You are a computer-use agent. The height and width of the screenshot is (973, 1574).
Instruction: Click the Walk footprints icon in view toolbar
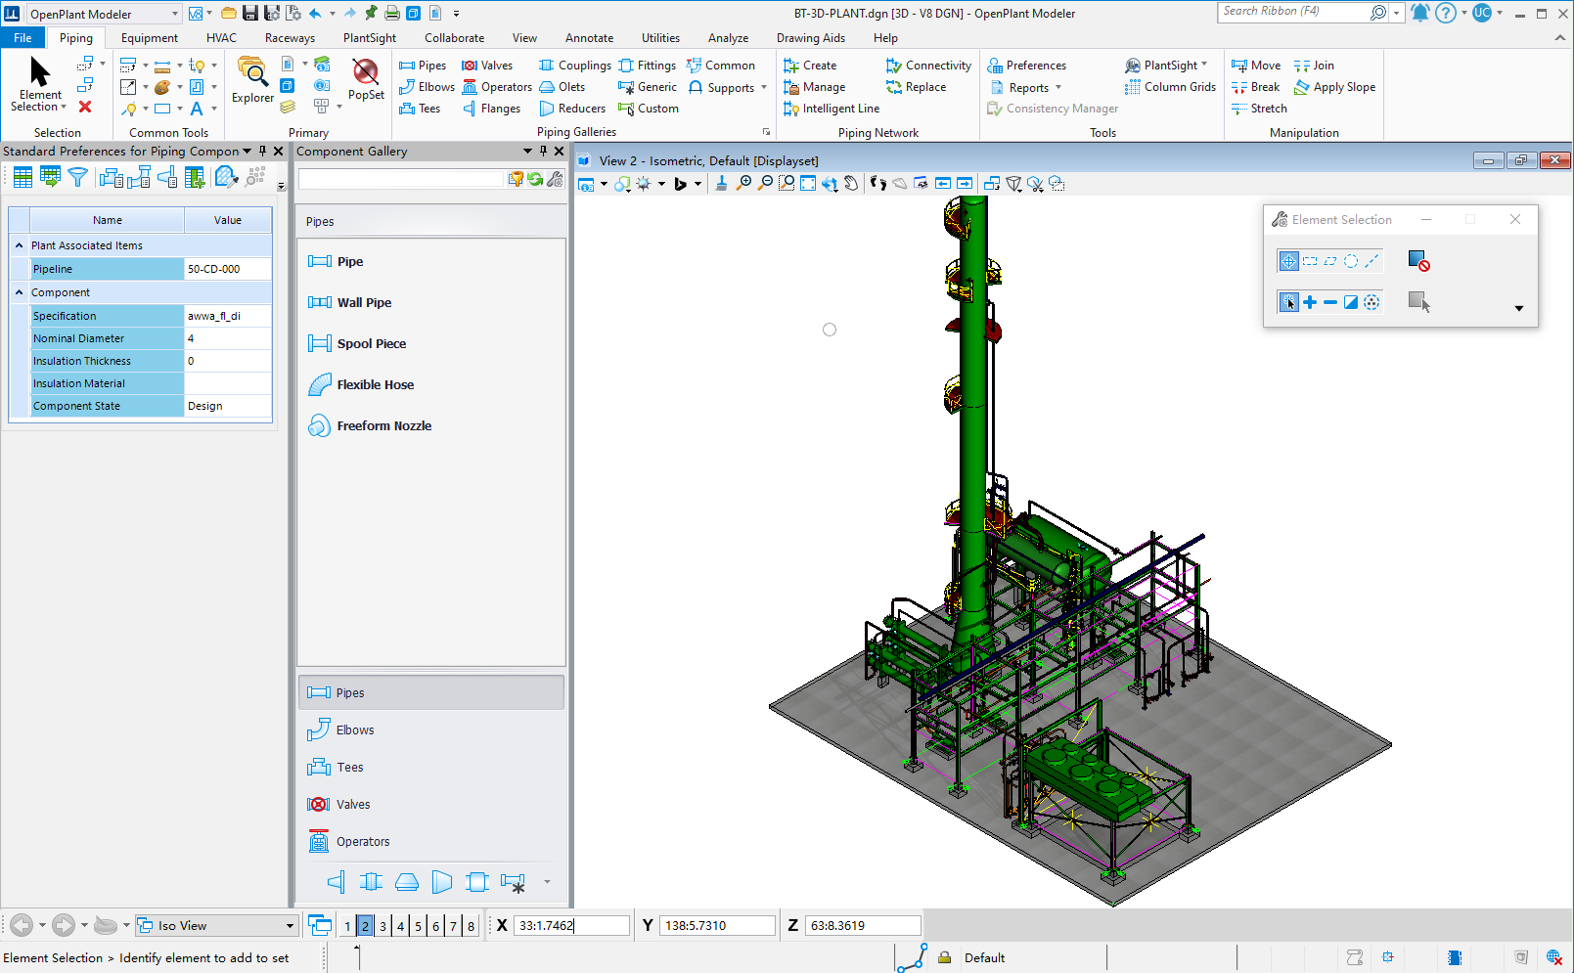coord(878,183)
